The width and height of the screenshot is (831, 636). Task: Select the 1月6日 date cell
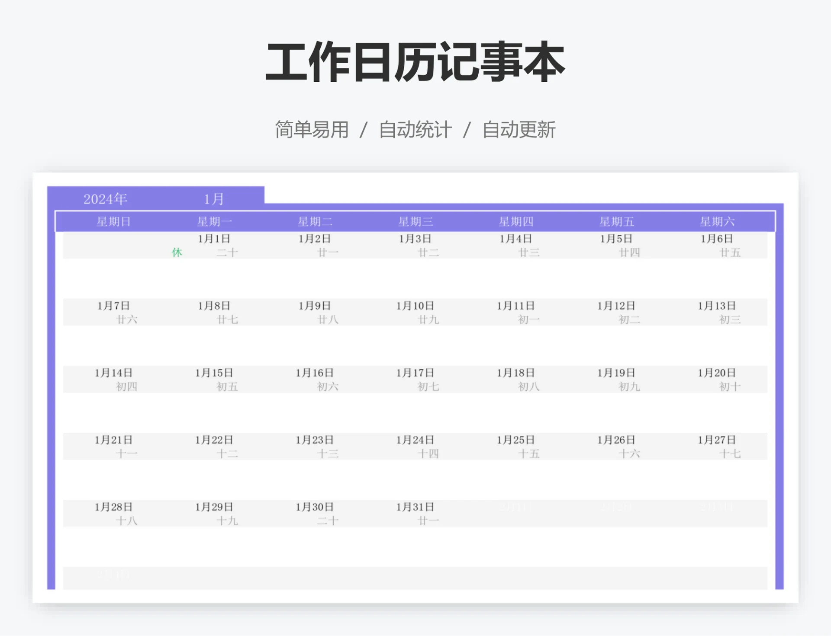pyautogui.click(x=717, y=239)
